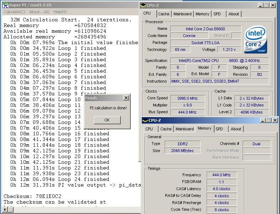Click the Level 2 value '4096 KBytes'
Viewport: 280px width, 214px height.
pyautogui.click(x=252, y=112)
